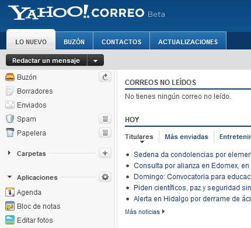Empty Spam using its trash button
Screen dimensions: 251x228
click(x=105, y=119)
